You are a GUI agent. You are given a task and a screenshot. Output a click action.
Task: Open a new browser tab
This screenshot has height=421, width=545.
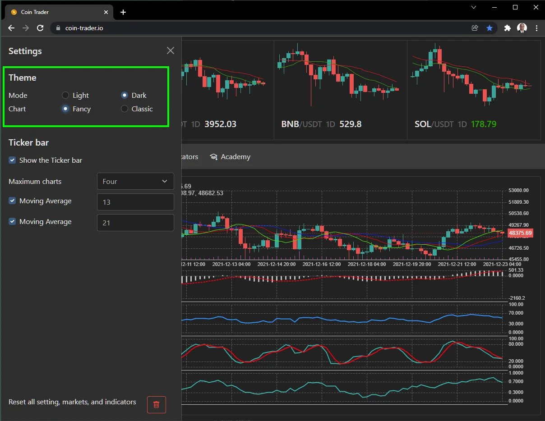pos(123,12)
